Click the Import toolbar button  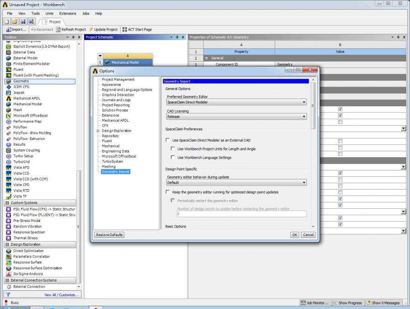pos(16,30)
